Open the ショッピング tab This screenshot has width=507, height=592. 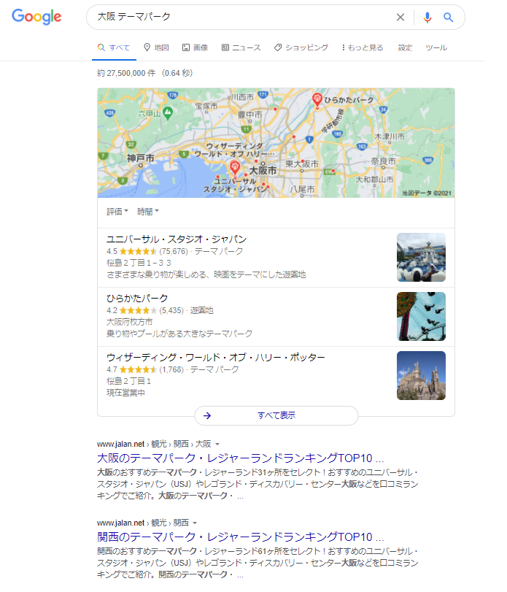coord(301,47)
